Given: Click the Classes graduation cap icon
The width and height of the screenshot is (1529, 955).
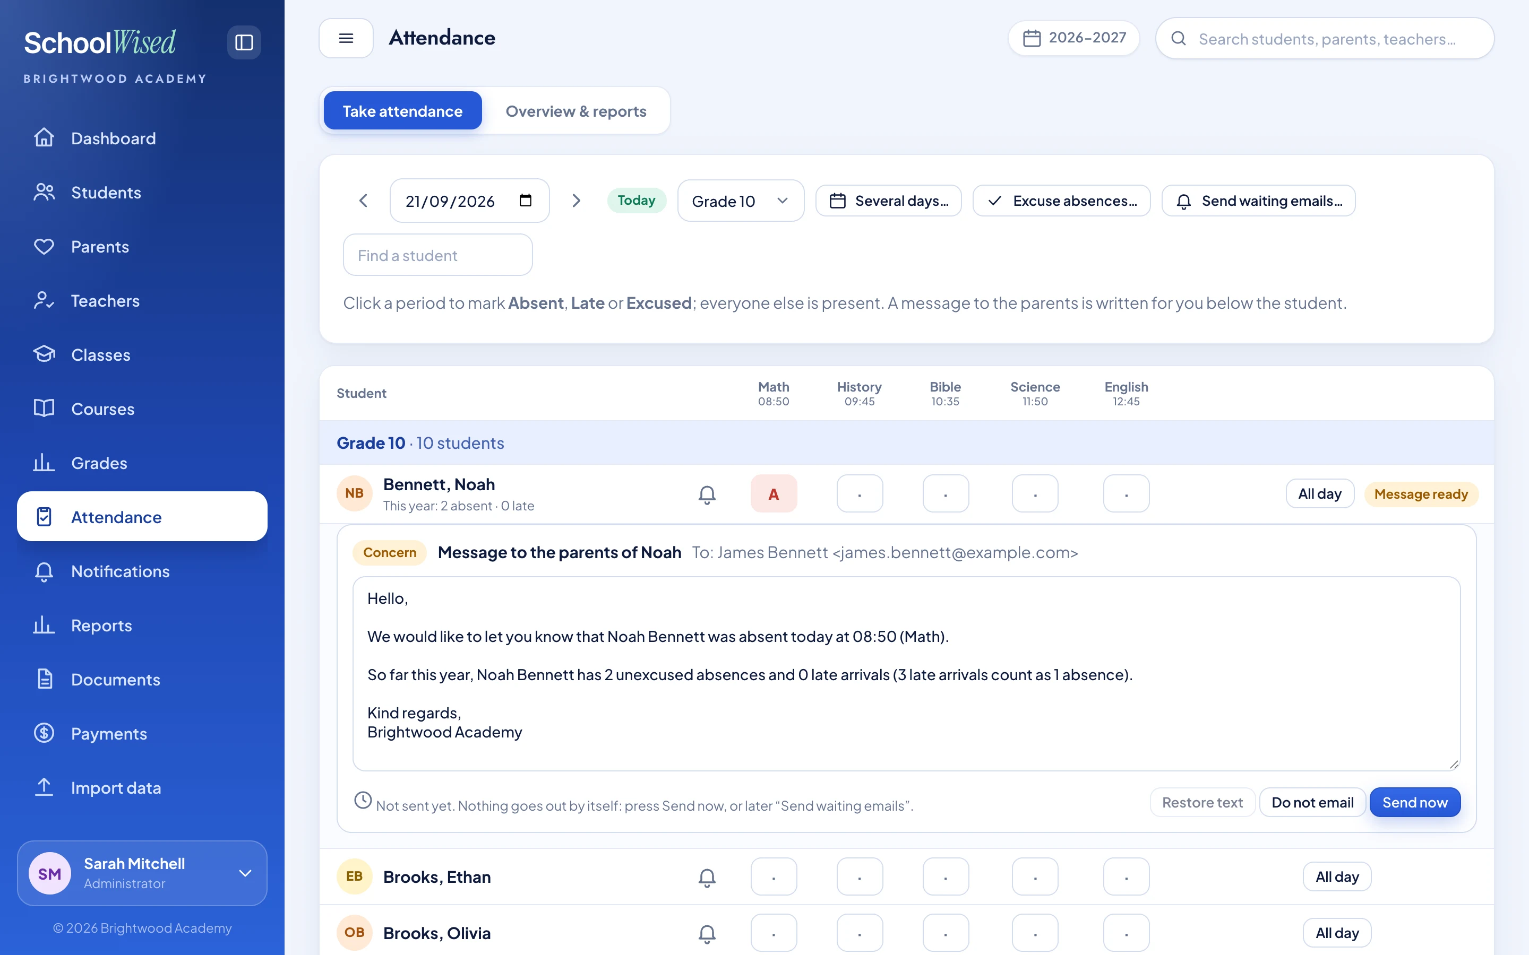Looking at the screenshot, I should tap(44, 354).
